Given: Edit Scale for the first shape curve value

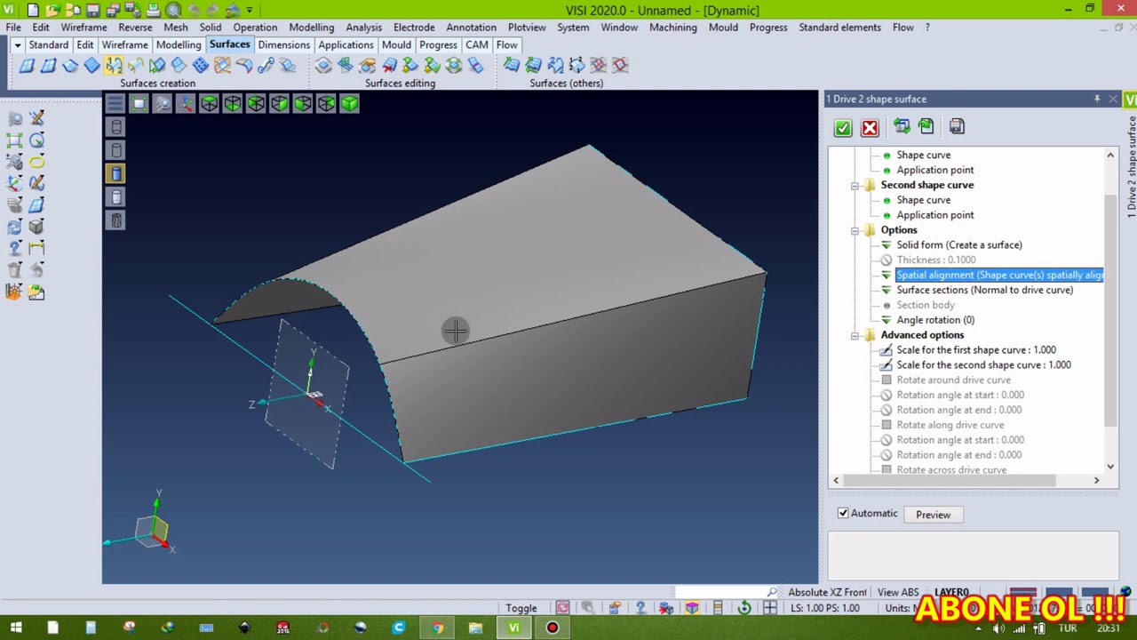Looking at the screenshot, I should point(976,350).
